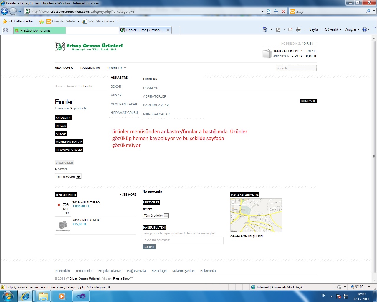Stop loading with the red X icon
Image resolution: width=377 pixels, height=302 pixels.
click(283, 12)
